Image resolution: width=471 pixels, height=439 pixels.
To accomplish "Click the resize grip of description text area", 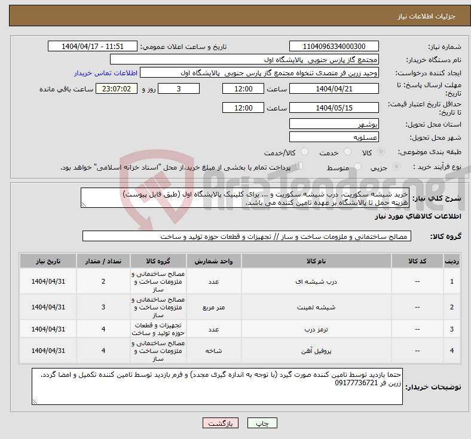I will tap(84, 205).
